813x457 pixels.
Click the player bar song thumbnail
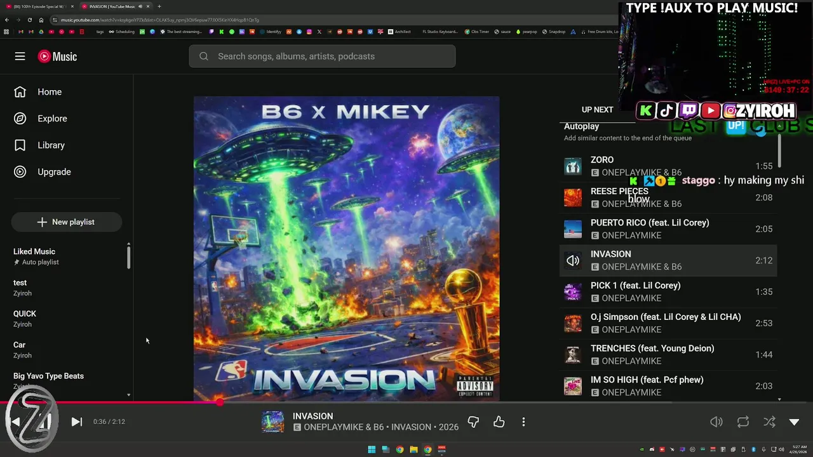tap(273, 421)
